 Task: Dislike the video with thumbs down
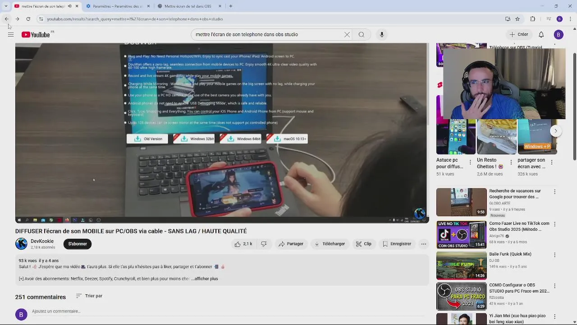[x=264, y=244]
